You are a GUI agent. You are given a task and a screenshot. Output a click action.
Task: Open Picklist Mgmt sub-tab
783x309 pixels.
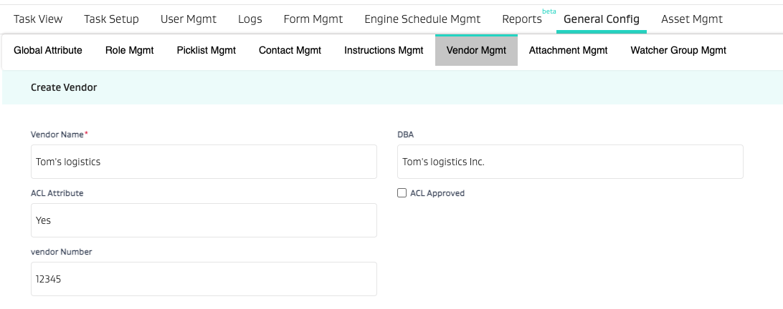point(206,51)
